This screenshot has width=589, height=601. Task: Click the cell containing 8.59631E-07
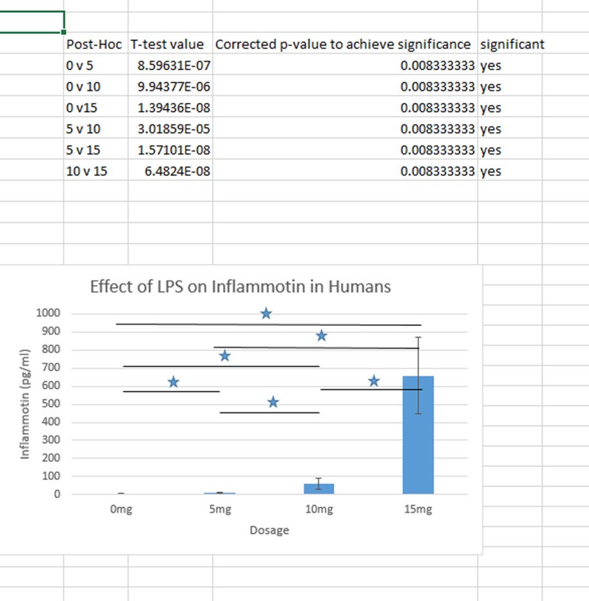(169, 66)
